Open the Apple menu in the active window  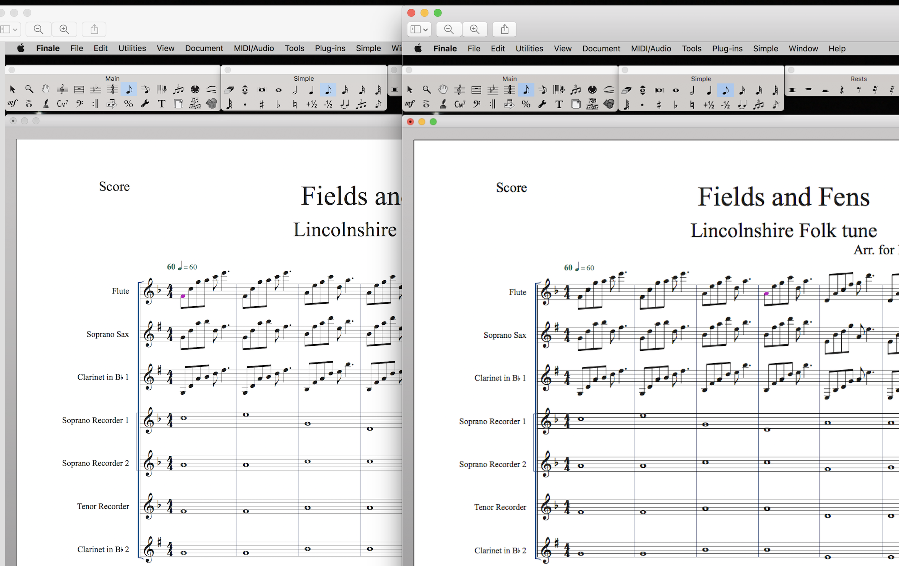(x=418, y=49)
